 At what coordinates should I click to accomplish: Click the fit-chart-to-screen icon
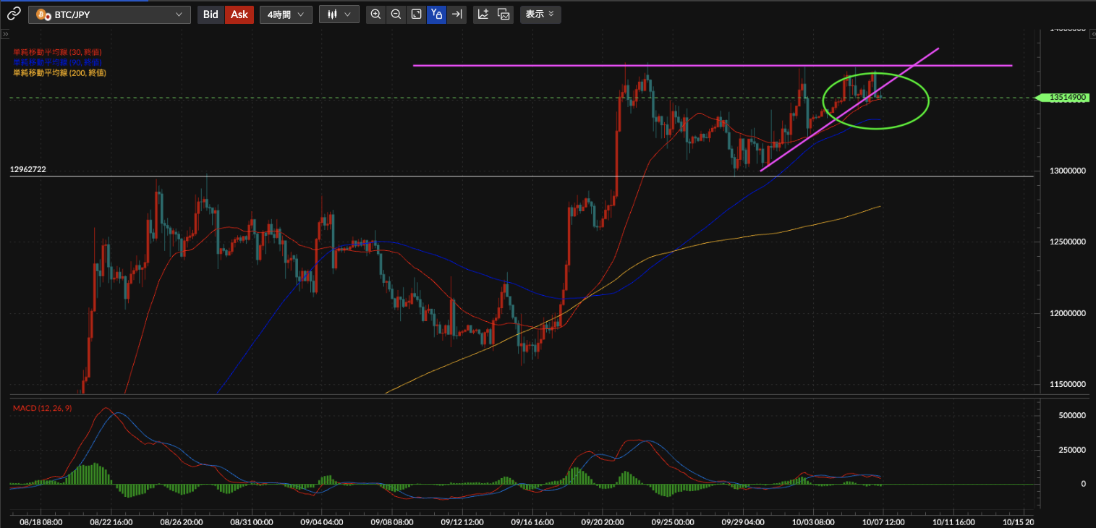417,14
